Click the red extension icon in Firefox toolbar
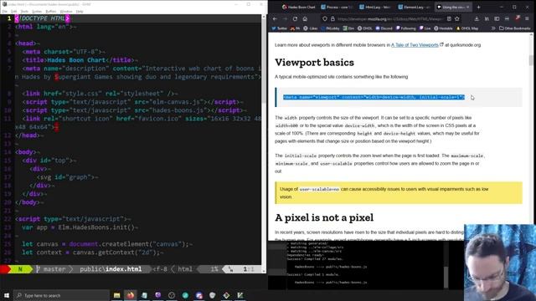This screenshot has width=536, height=301. pyautogui.click(x=518, y=18)
